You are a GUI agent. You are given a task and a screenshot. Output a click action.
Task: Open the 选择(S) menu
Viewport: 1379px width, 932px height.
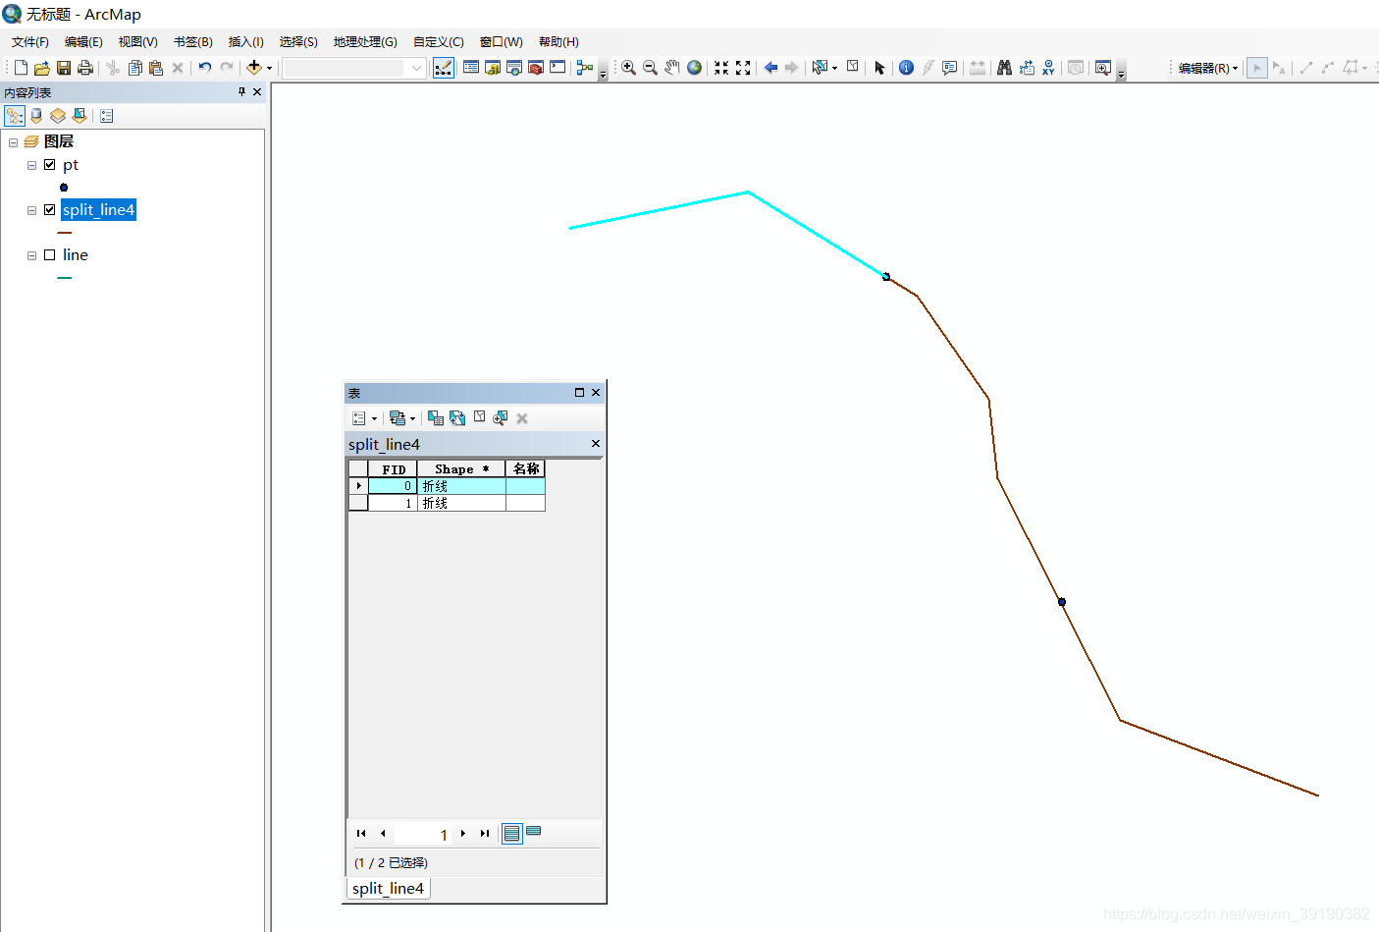(x=298, y=42)
